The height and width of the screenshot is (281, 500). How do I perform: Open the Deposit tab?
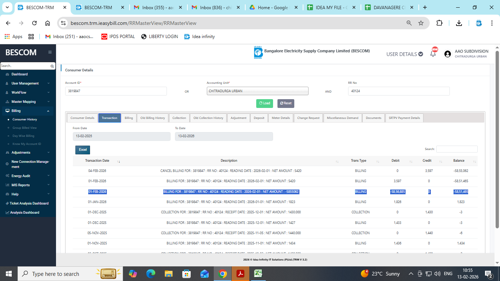tap(259, 118)
